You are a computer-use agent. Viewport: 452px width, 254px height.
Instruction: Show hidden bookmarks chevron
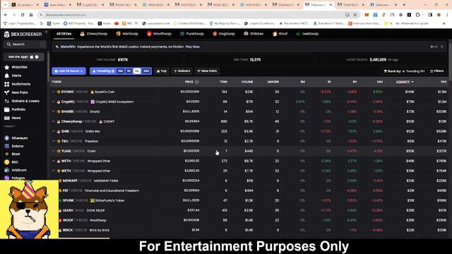pyautogui.click(x=444, y=23)
